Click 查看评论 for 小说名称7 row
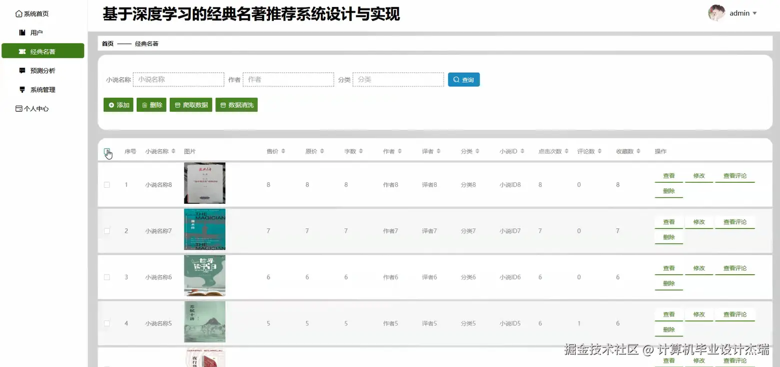The width and height of the screenshot is (780, 367). click(735, 222)
